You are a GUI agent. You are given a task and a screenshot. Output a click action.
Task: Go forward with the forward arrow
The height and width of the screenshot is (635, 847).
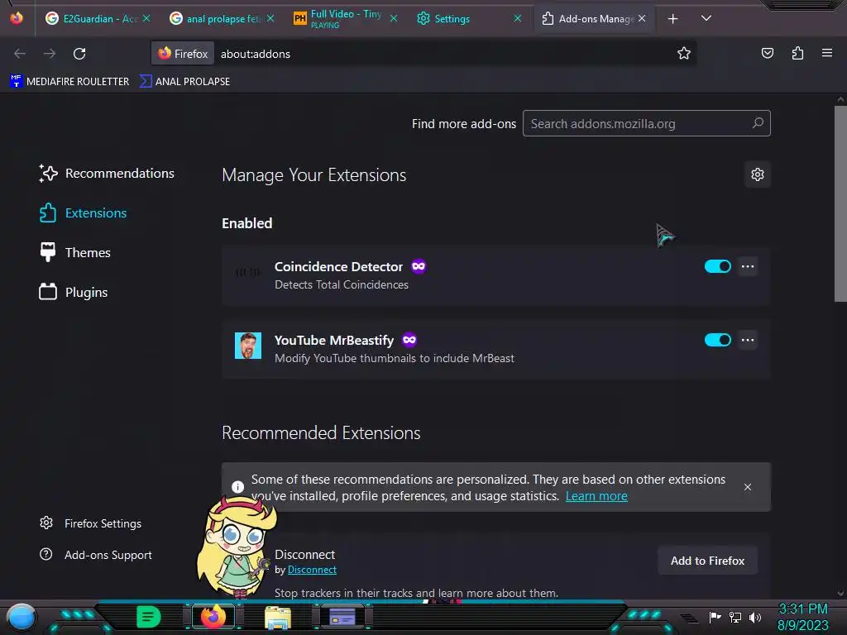(x=50, y=54)
